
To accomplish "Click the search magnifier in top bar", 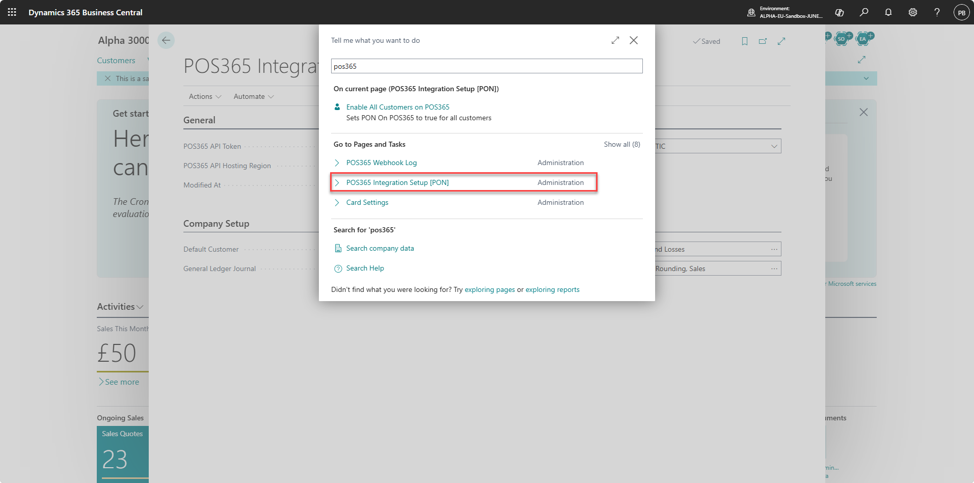I will pyautogui.click(x=864, y=12).
